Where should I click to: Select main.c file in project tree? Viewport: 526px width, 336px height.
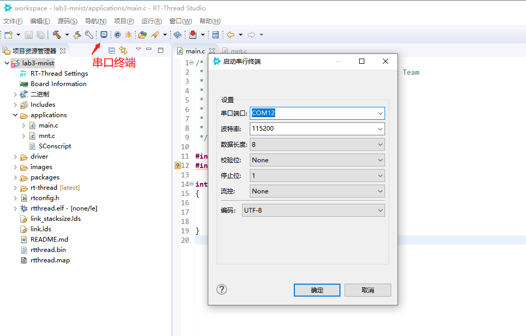pos(48,125)
